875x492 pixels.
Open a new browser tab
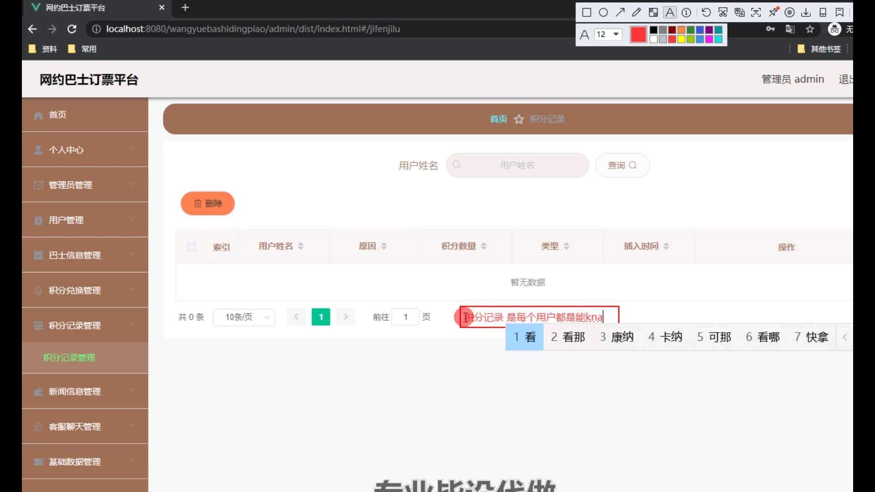tap(185, 8)
